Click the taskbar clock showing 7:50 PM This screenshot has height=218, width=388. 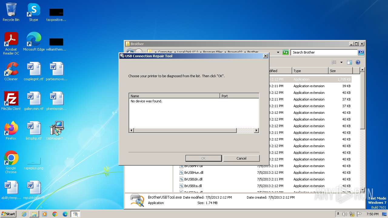[x=372, y=214]
